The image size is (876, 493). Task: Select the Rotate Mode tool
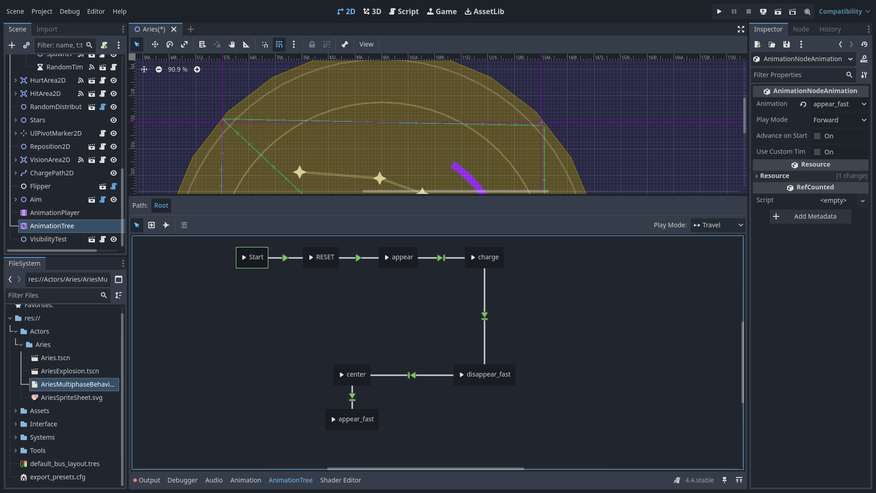tap(170, 44)
